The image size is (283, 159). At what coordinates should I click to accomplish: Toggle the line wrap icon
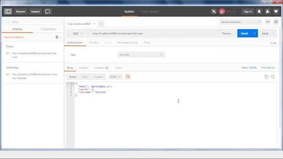click(x=128, y=77)
